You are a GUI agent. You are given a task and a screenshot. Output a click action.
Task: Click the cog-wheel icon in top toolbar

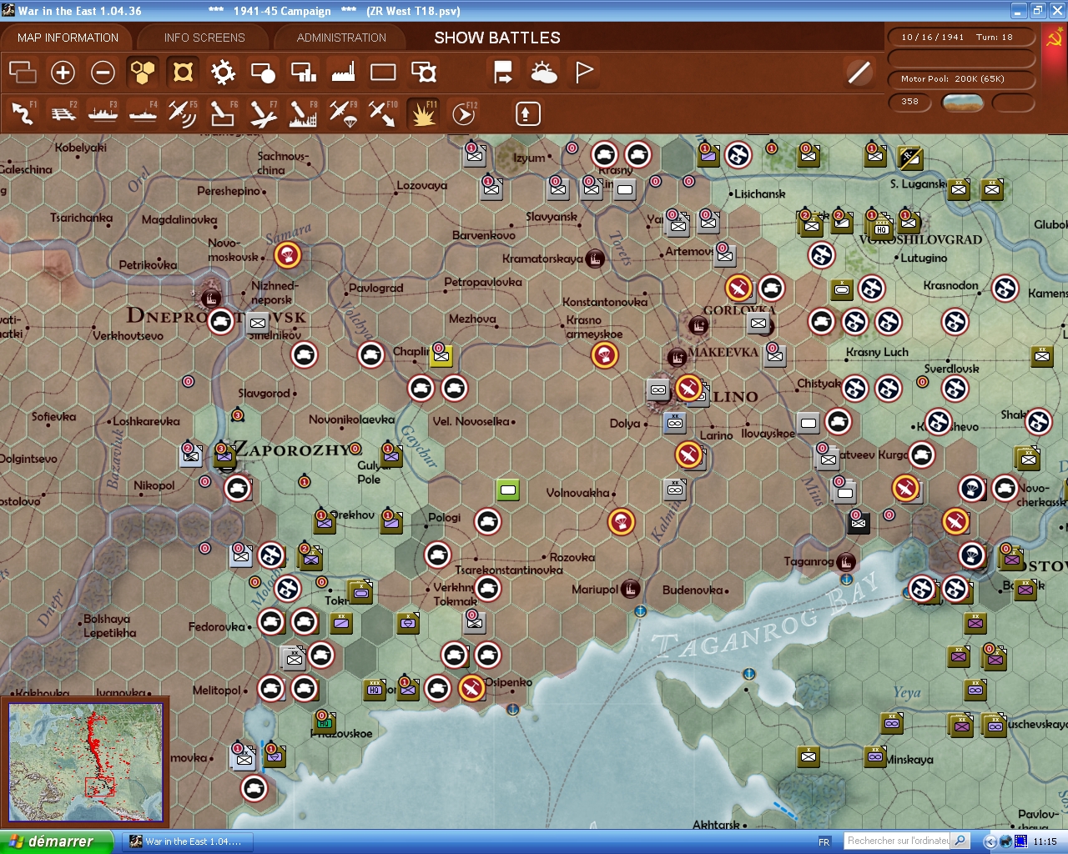click(223, 73)
